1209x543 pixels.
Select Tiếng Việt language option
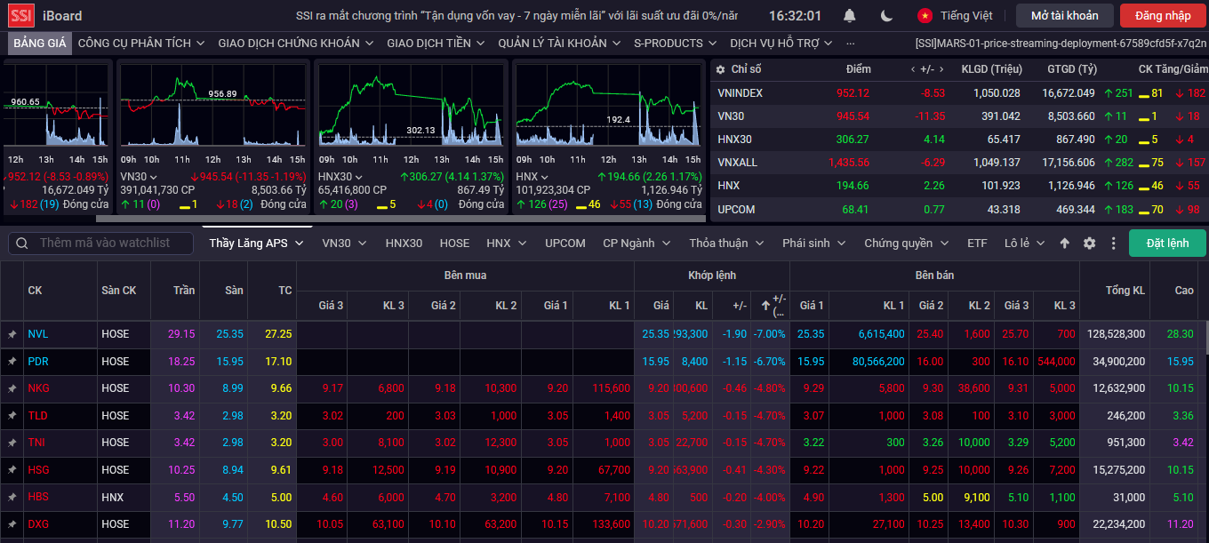pos(966,16)
